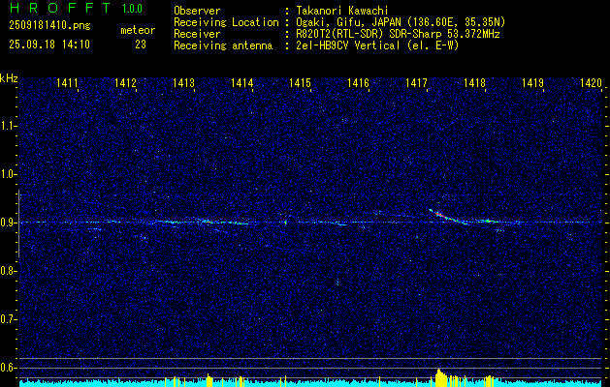Image resolution: width=610 pixels, height=387 pixels.
Task: Click the 1419 time label
Action: click(x=532, y=84)
